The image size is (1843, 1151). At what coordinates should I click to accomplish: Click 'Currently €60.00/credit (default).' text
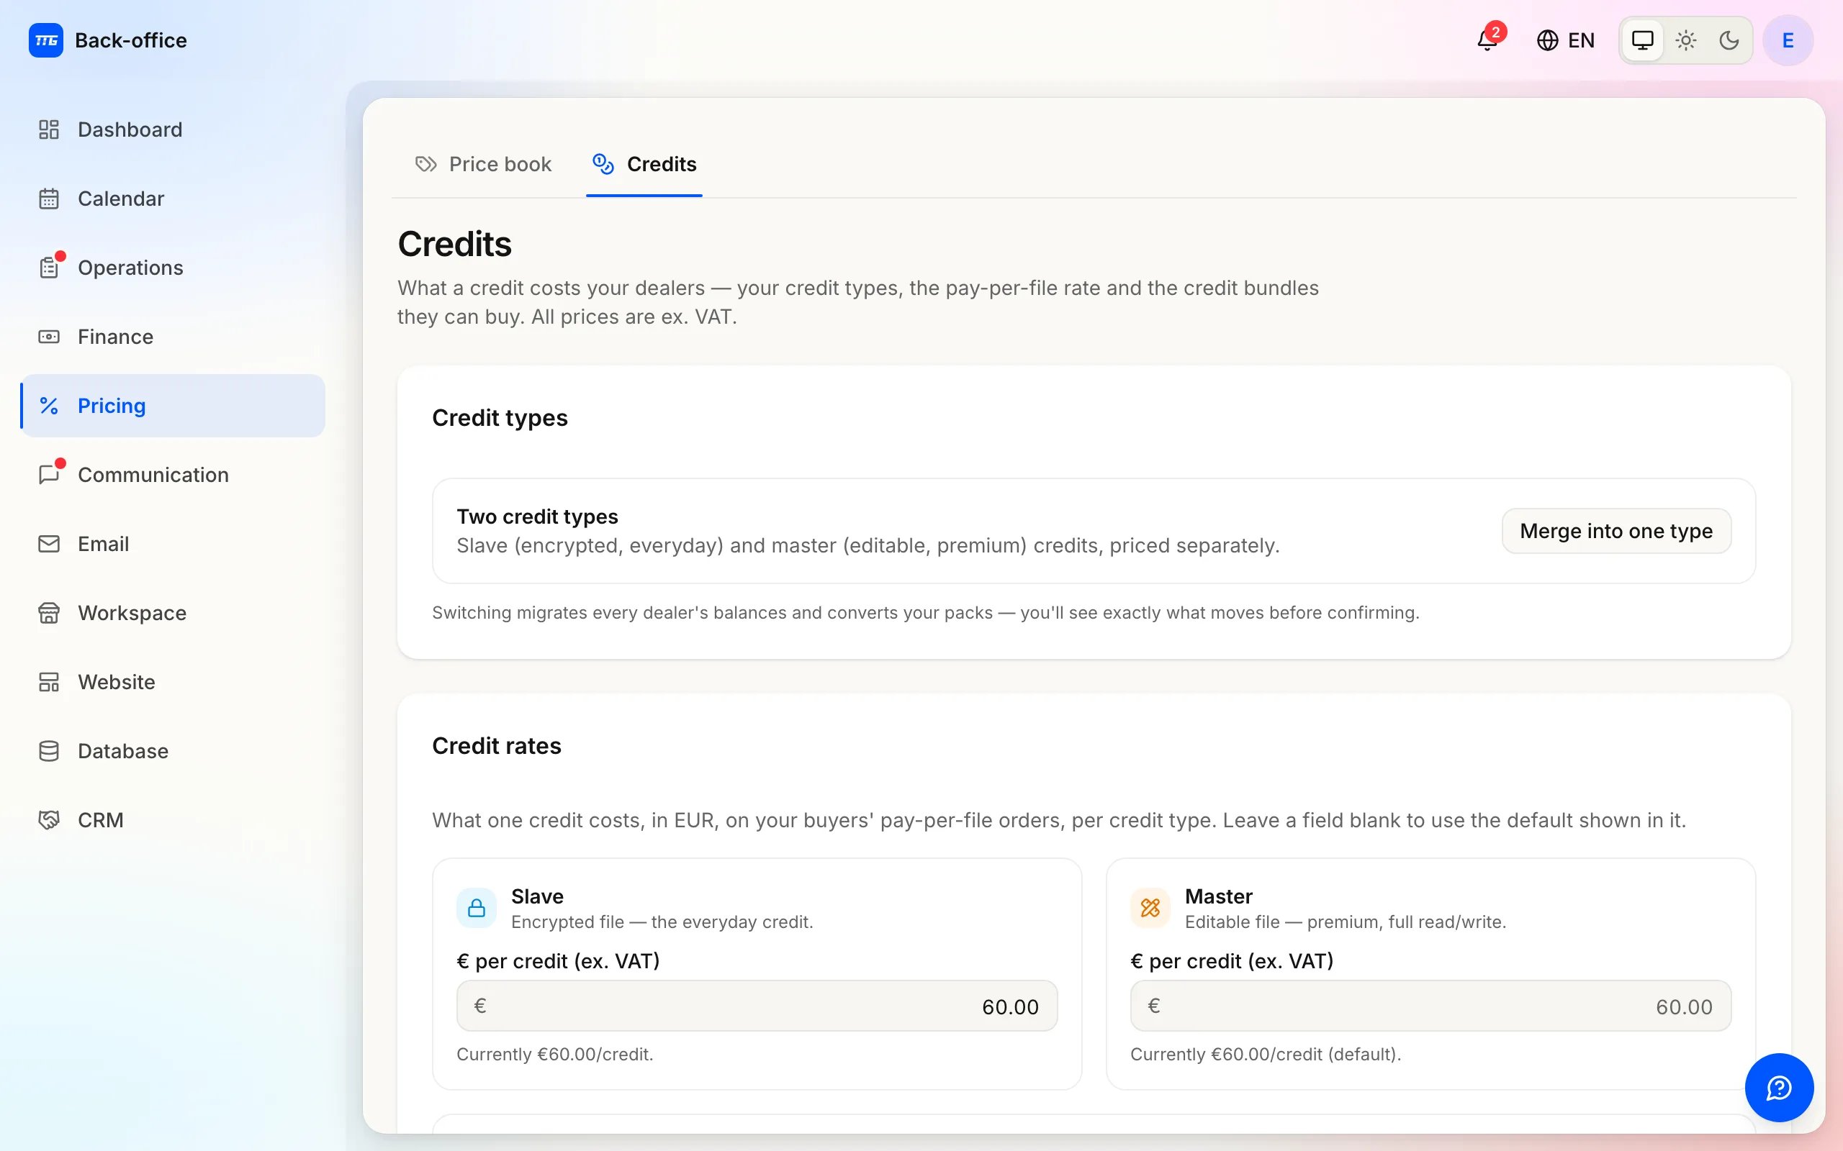pos(1266,1055)
